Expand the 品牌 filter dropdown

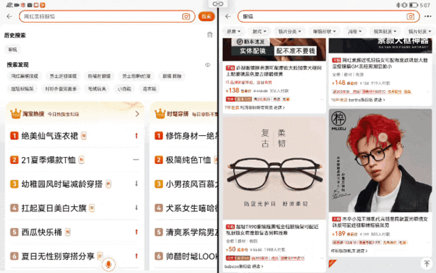[x=234, y=31]
